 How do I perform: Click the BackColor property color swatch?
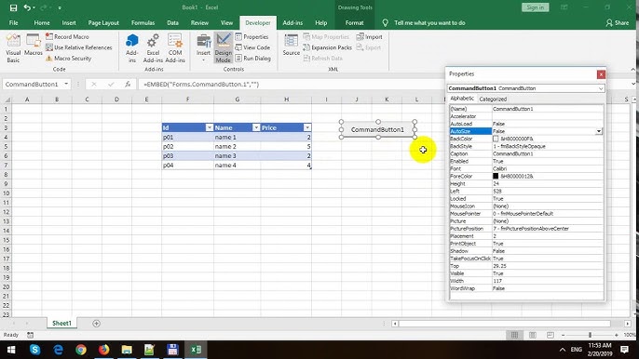click(x=496, y=139)
